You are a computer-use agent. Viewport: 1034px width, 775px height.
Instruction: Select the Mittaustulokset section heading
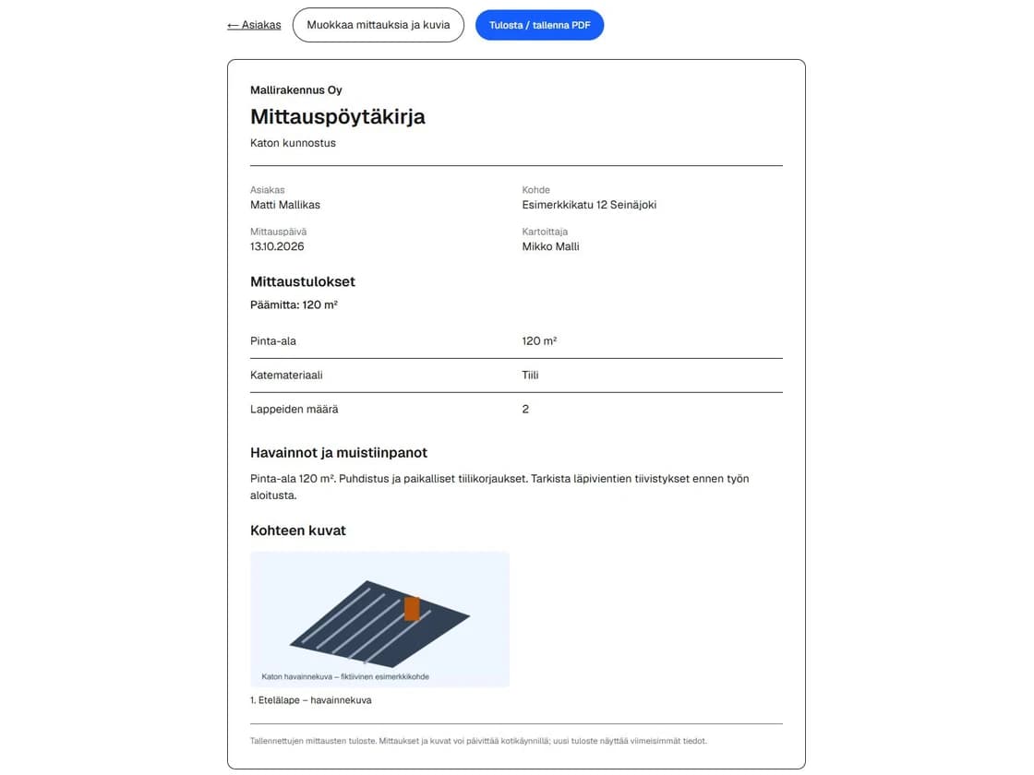tap(303, 281)
